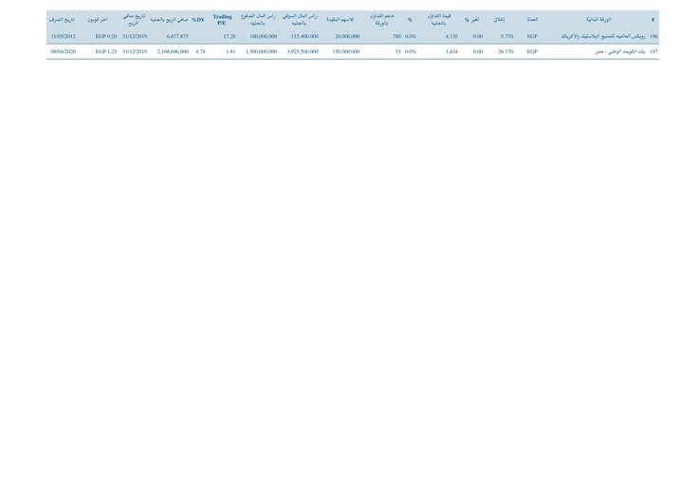Viewport: 683px width, 483px height.
Task: Select market capital 115,400,000
Action: click(305, 37)
